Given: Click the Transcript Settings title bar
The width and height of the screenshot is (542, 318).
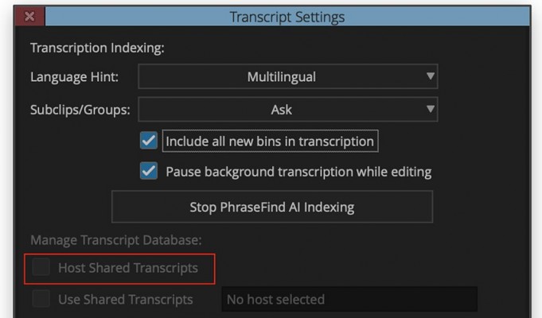Looking at the screenshot, I should (x=287, y=17).
